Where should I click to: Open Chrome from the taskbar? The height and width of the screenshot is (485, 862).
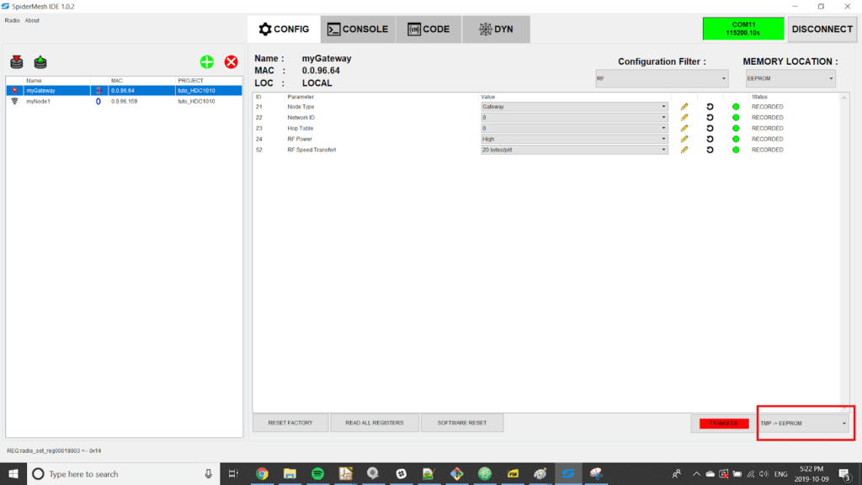pyautogui.click(x=262, y=473)
